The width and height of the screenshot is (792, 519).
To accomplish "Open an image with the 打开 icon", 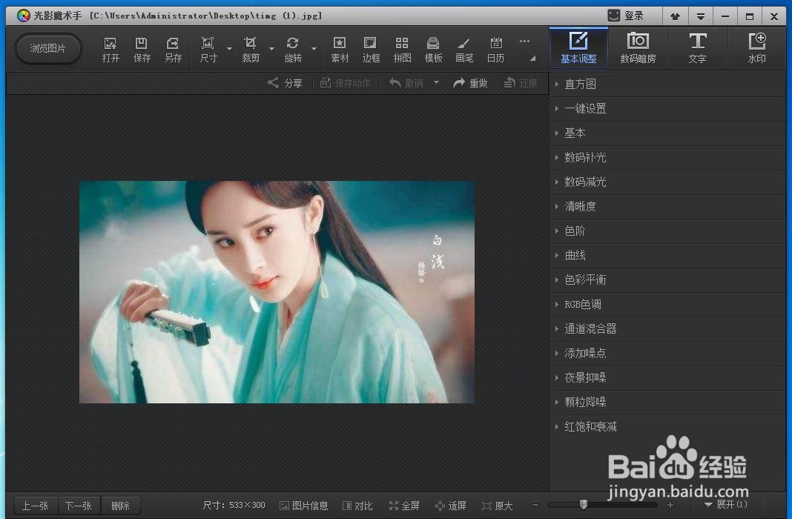I will (110, 50).
